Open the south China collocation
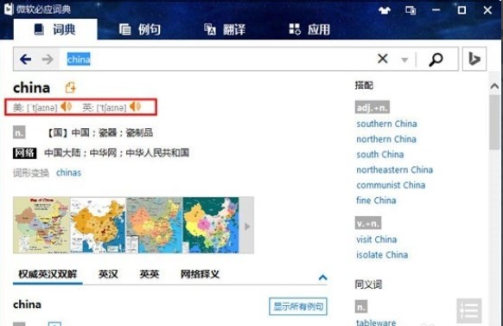The image size is (503, 326). click(x=379, y=155)
